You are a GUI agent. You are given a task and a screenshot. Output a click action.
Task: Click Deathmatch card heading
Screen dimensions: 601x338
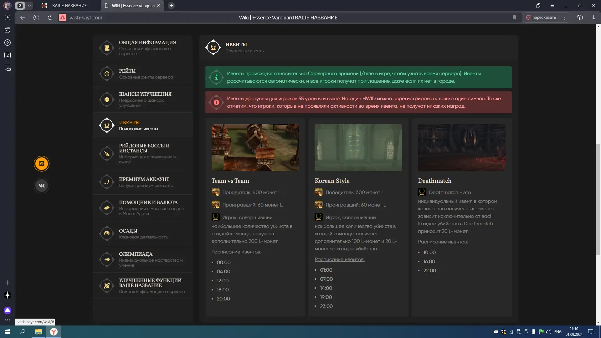(434, 181)
